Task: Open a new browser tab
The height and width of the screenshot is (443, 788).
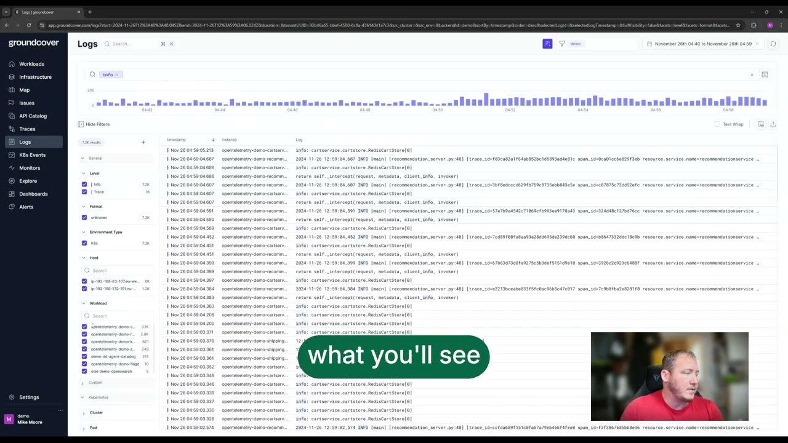Action: point(90,12)
